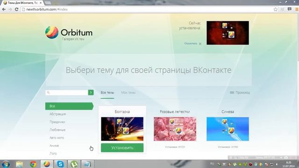Screen dimensions: 299x168
Task: Click the music note icon beside the bookmark star
Action: pyautogui.click(x=282, y=9)
